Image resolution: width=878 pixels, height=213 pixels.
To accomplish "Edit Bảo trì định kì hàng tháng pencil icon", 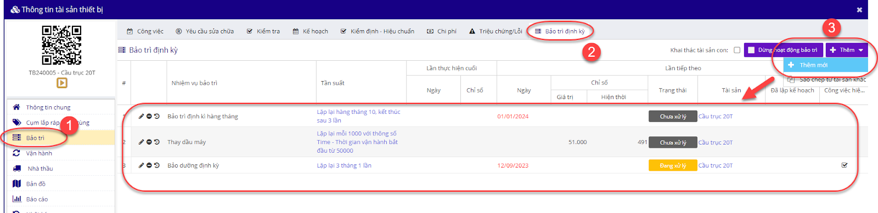I will click(141, 117).
